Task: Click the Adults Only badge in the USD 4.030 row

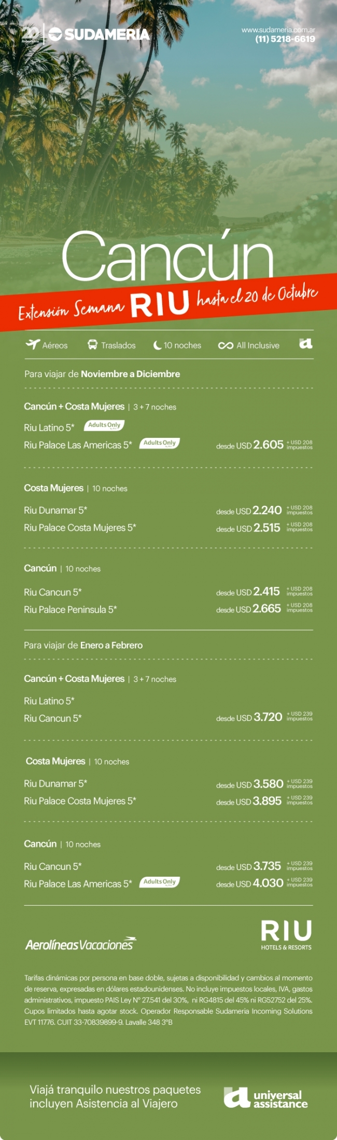Action: pos(160,882)
